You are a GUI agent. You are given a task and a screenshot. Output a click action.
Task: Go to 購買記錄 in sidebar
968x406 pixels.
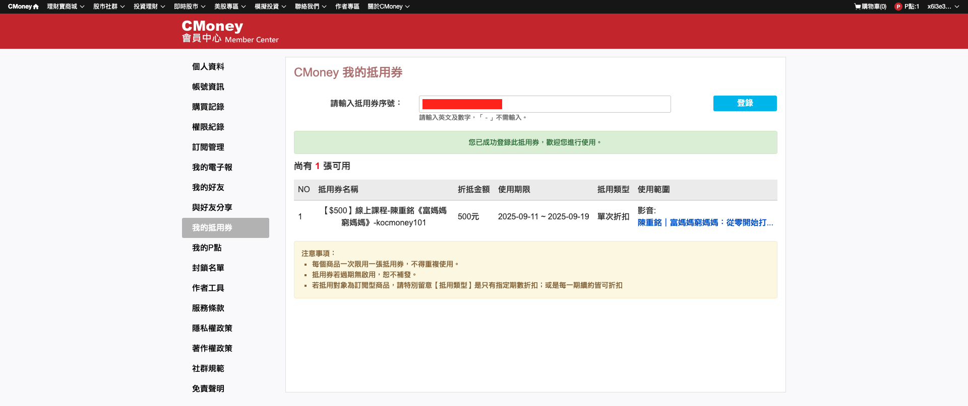pos(208,107)
